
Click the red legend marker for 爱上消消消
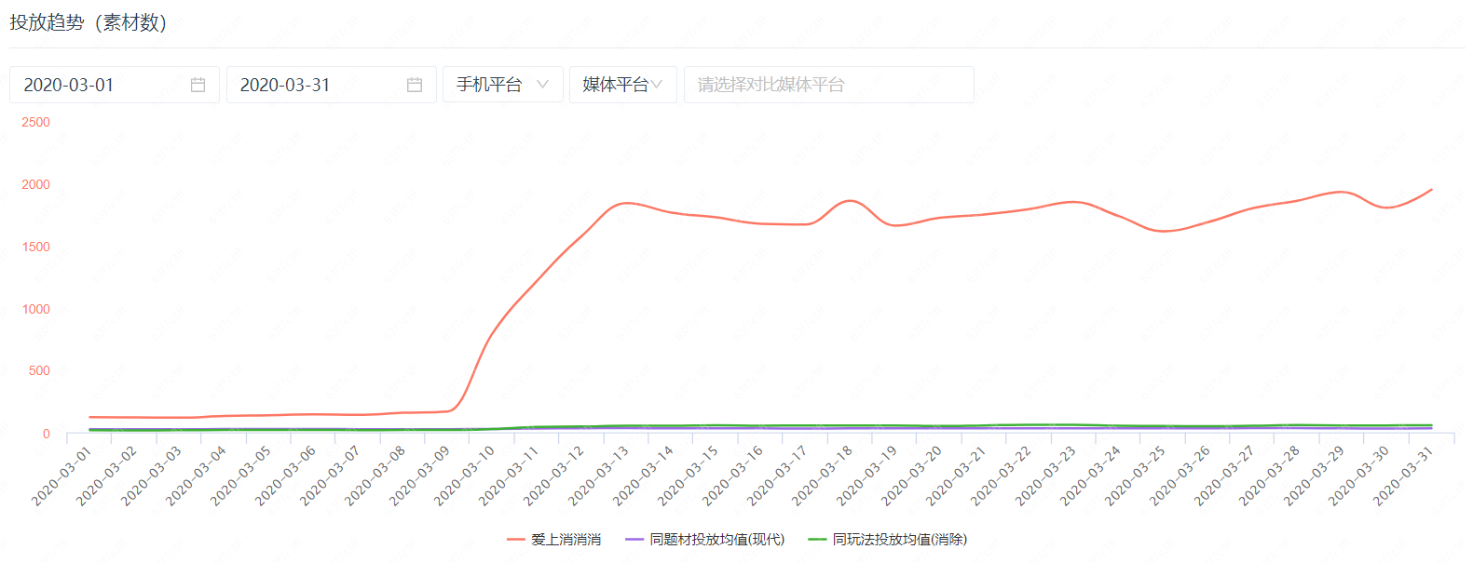[x=516, y=540]
